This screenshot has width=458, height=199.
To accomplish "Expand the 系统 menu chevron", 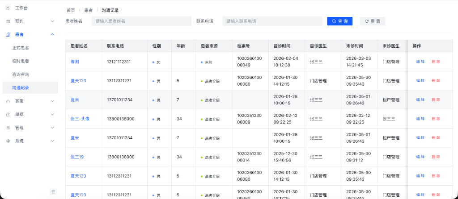I will pos(52,141).
